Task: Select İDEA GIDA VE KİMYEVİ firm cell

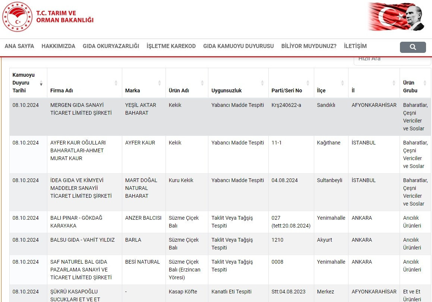Action: point(85,192)
